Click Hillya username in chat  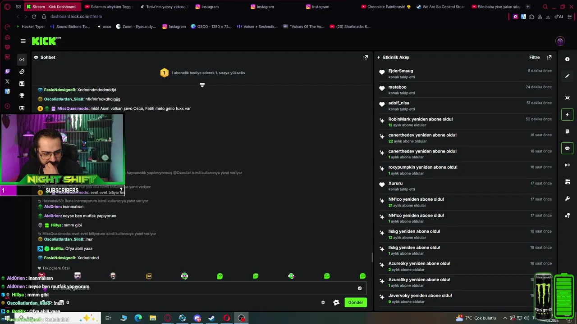[x=56, y=225]
